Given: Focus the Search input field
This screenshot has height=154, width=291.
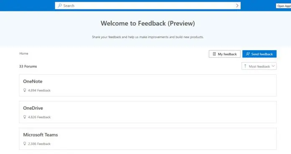Looking at the screenshot, I should coord(148,5).
